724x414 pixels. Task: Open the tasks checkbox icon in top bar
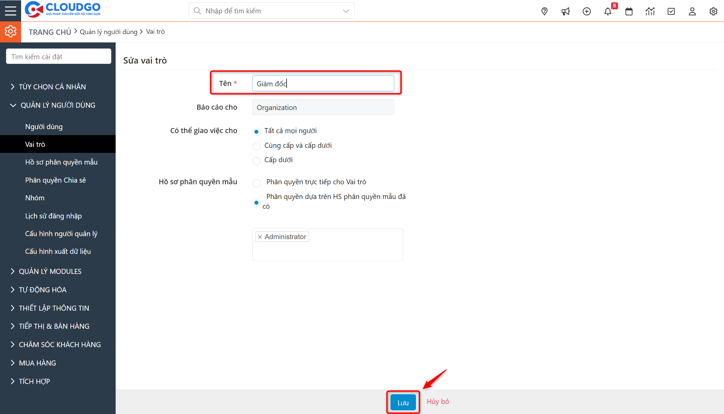[671, 11]
